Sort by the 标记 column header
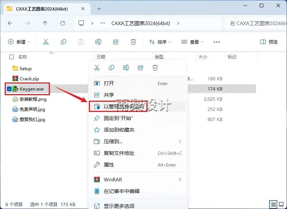This screenshot has height=209, width=287. [232, 57]
